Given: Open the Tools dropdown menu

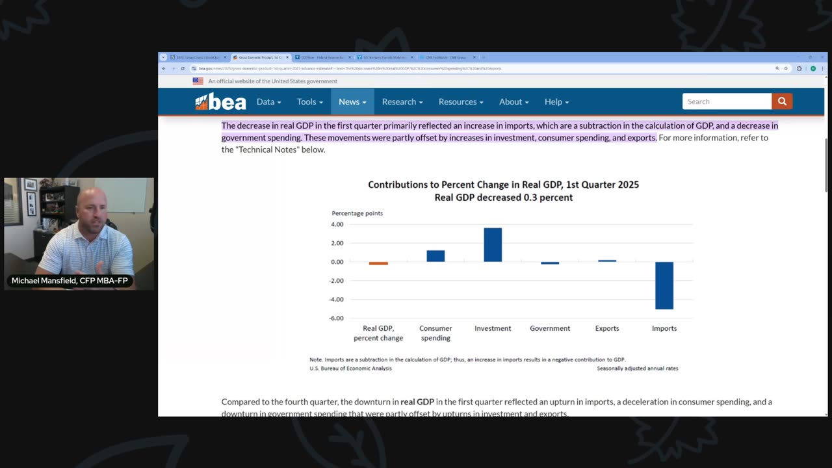Looking at the screenshot, I should coord(309,102).
